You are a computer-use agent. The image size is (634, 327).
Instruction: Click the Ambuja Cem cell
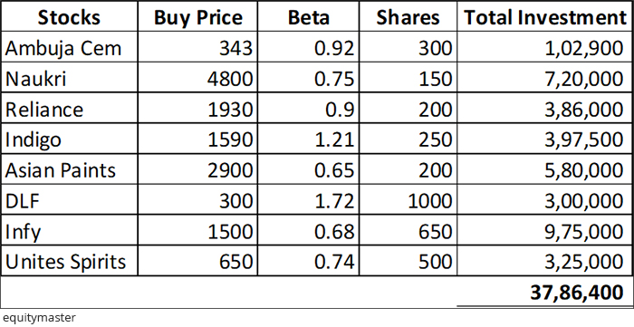[x=69, y=49]
